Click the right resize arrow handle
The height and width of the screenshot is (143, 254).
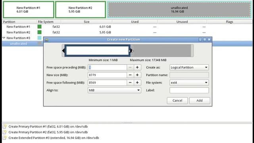pyautogui.click(x=131, y=51)
